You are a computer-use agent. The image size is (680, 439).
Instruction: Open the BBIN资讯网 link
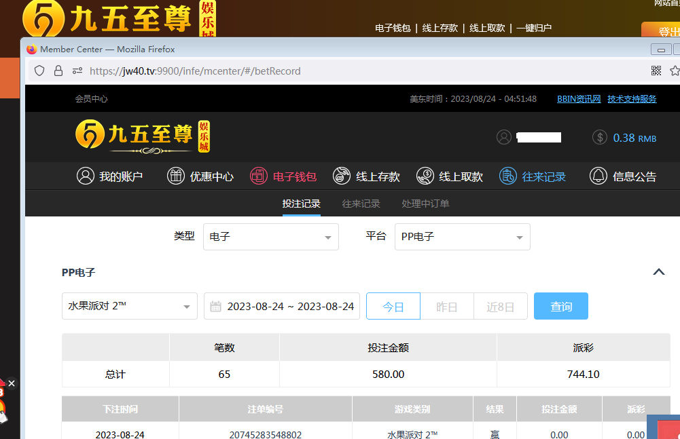(579, 99)
